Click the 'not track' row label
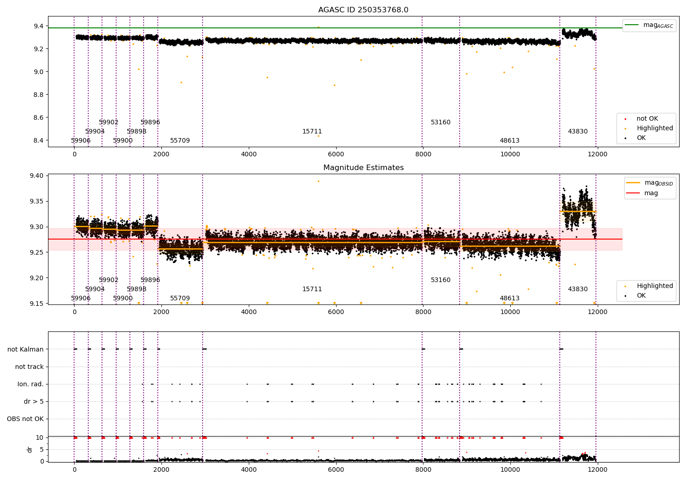Screen dimensions: 686x480 click(29, 367)
